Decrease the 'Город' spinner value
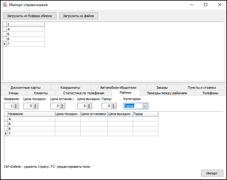227x180 pixels. click(x=114, y=107)
